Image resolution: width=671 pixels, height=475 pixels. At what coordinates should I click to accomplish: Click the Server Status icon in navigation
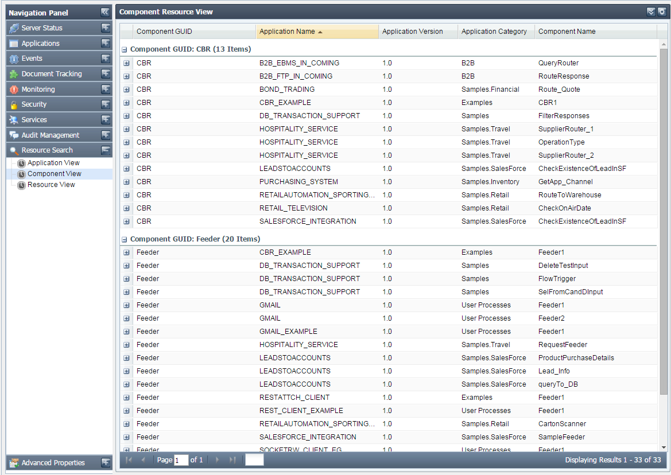coord(14,28)
